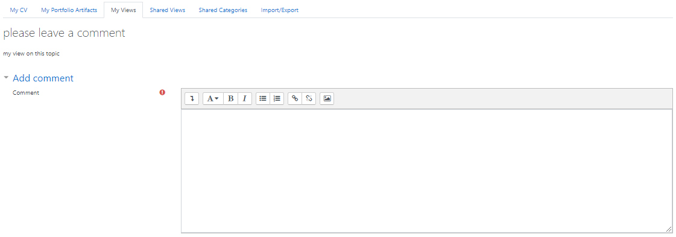Click the red required field icon
Viewport: 676px width, 237px height.
pos(163,92)
